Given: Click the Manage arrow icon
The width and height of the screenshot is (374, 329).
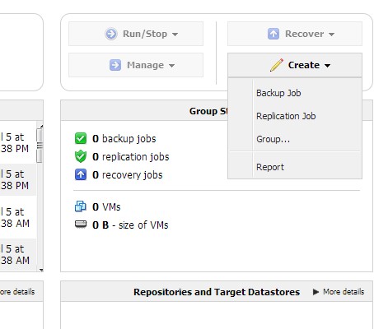Looking at the screenshot, I should pyautogui.click(x=115, y=65).
